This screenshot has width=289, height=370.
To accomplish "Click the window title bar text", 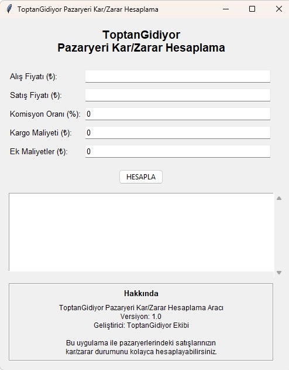I will (x=88, y=9).
